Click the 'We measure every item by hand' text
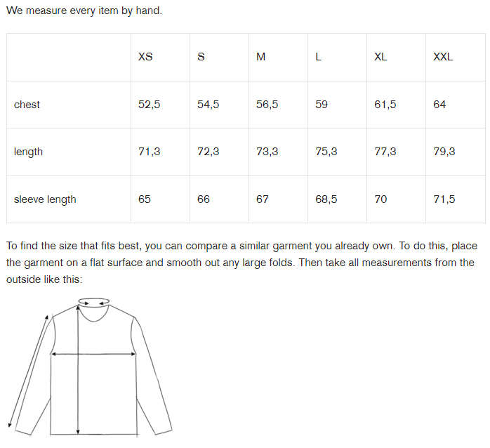Viewport: 490px width, 448px height. point(84,11)
